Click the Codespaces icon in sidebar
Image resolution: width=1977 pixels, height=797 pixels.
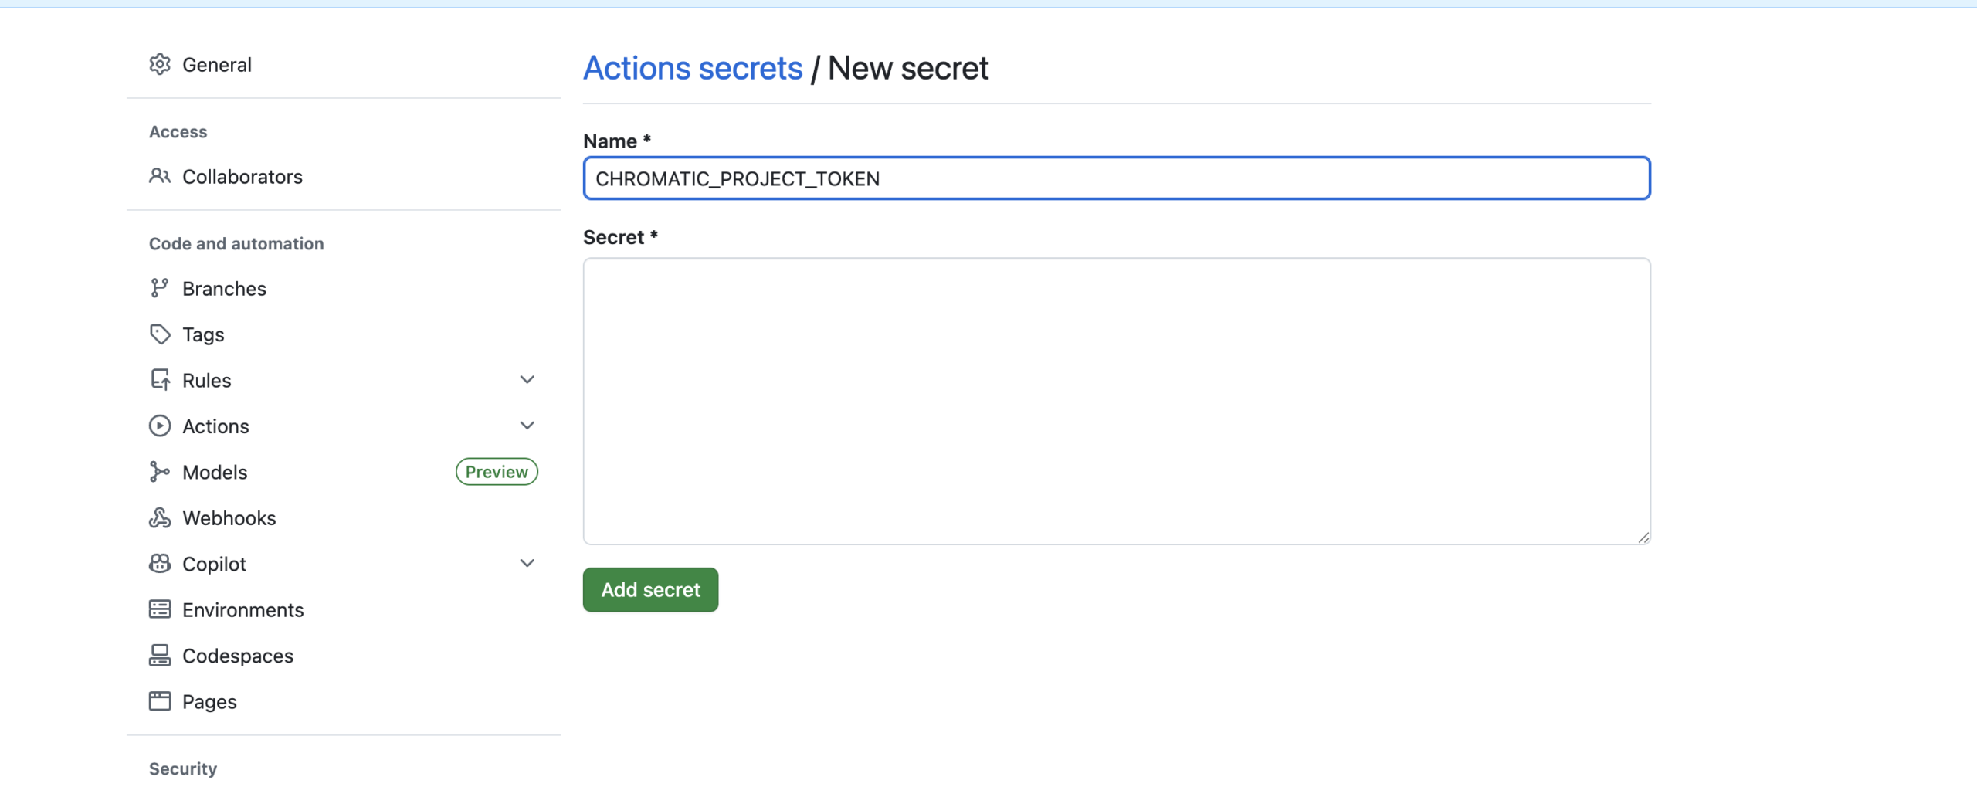pos(160,656)
